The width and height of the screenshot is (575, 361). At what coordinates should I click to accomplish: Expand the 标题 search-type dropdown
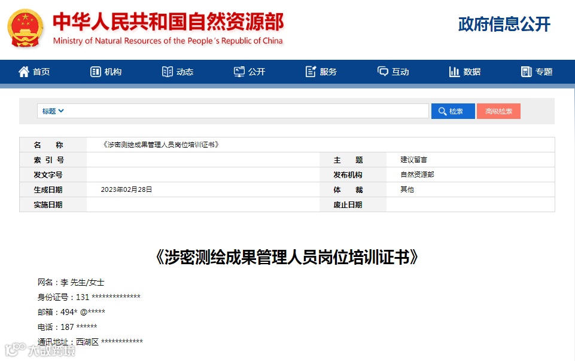click(53, 111)
